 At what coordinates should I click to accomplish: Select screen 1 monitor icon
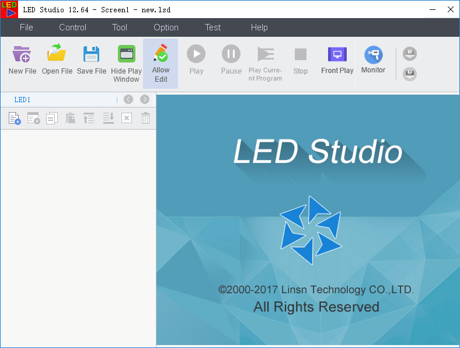point(410,54)
